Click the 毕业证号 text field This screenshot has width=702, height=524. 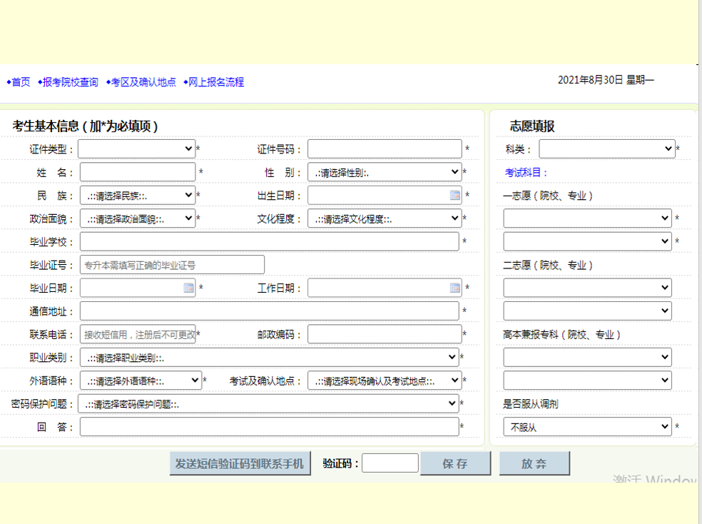[172, 265]
